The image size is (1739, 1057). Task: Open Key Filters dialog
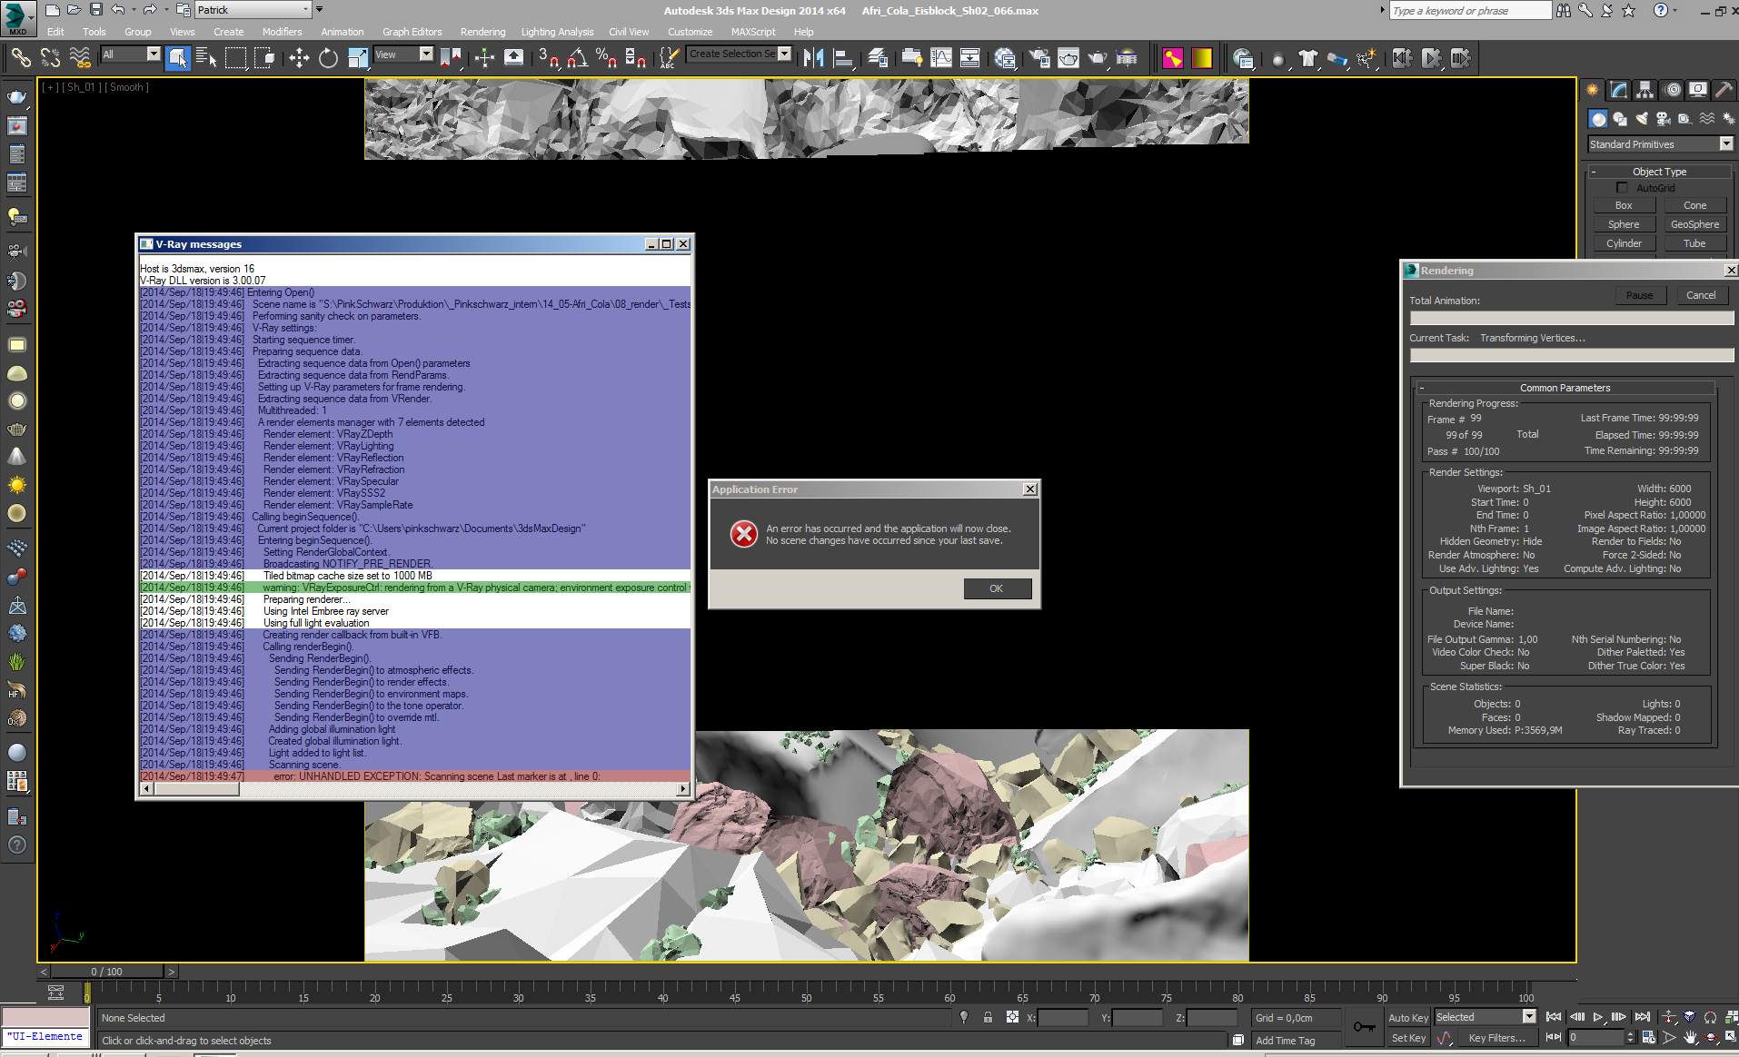click(x=1496, y=1038)
